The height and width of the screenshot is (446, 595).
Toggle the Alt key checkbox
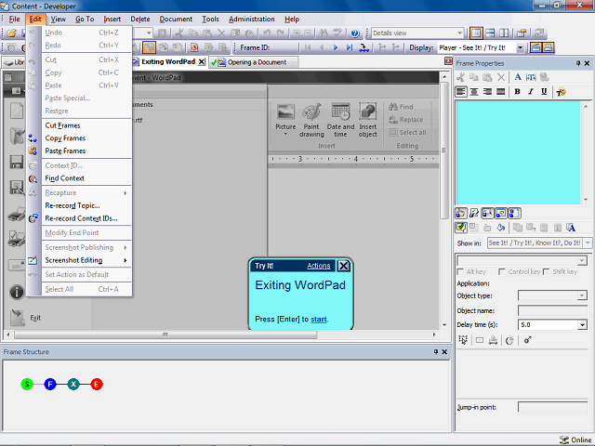click(460, 272)
